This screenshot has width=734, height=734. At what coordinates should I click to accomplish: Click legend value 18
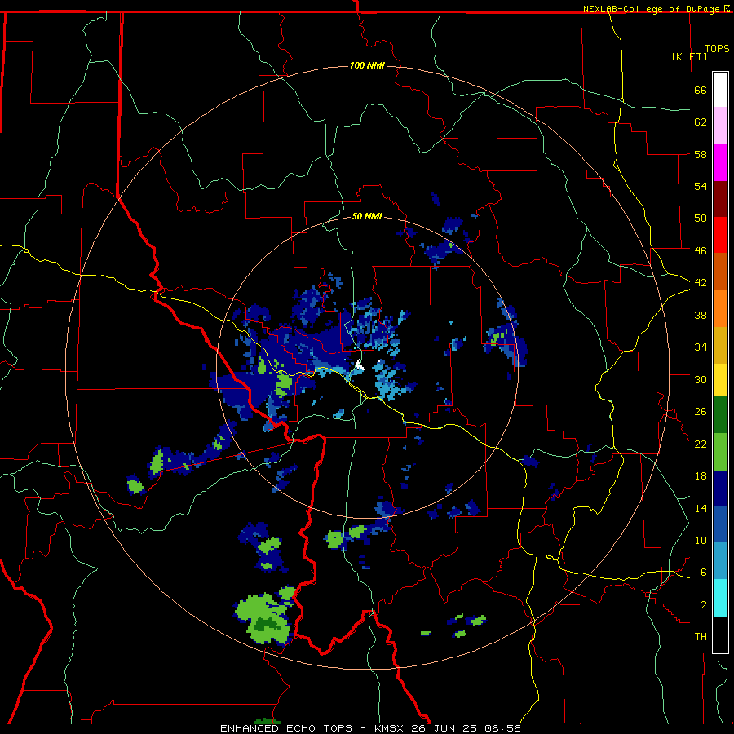click(701, 476)
